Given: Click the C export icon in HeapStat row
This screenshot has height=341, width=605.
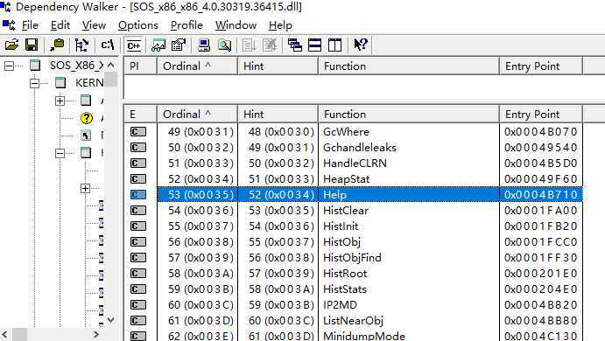Looking at the screenshot, I should (x=138, y=178).
